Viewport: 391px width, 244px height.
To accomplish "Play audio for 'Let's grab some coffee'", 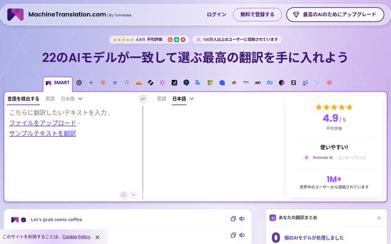I will point(242,218).
